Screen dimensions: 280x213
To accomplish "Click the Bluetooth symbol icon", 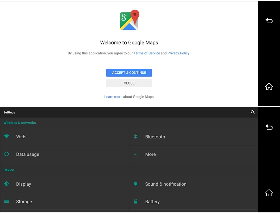I will tap(136, 137).
